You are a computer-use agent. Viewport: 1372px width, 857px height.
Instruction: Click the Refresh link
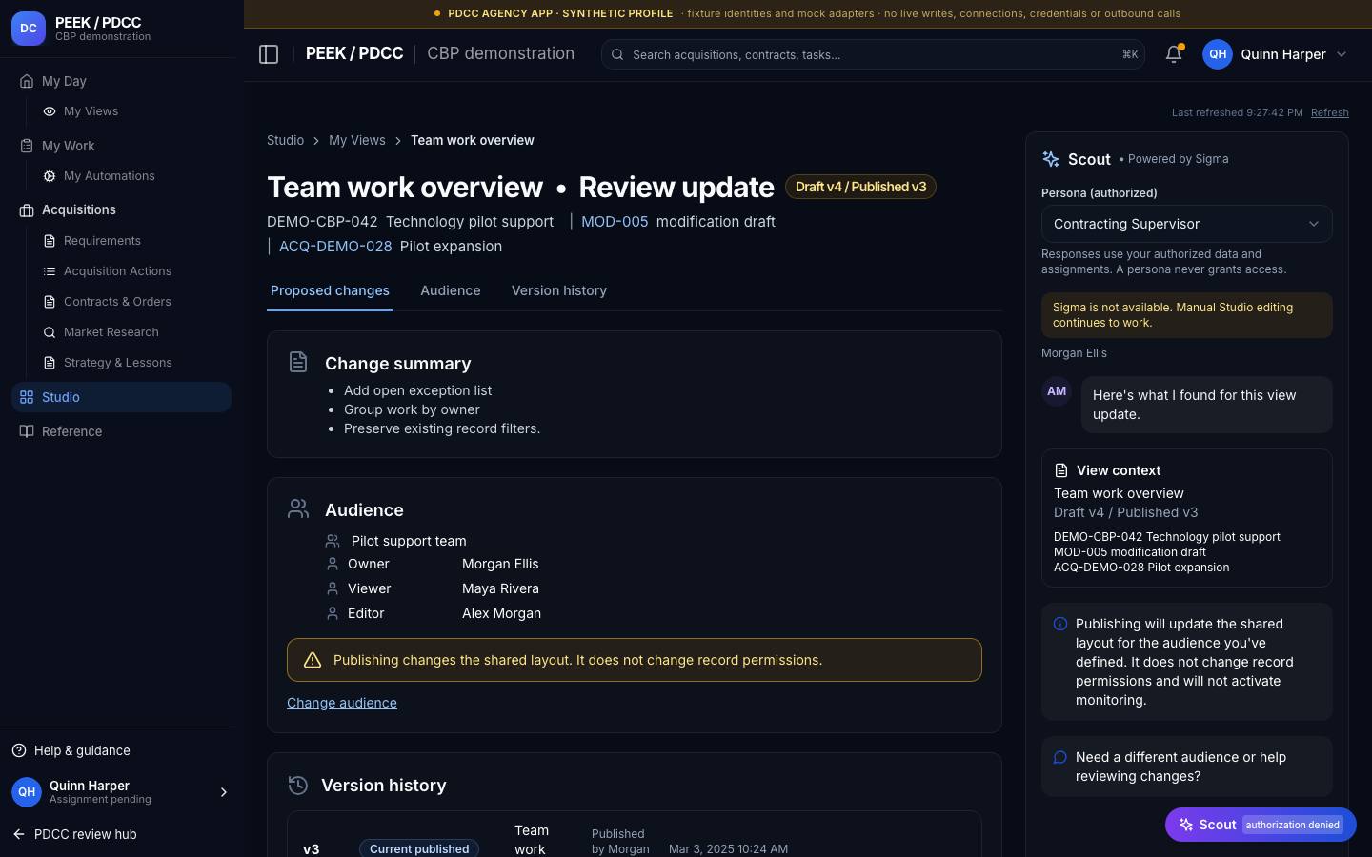pos(1330,112)
